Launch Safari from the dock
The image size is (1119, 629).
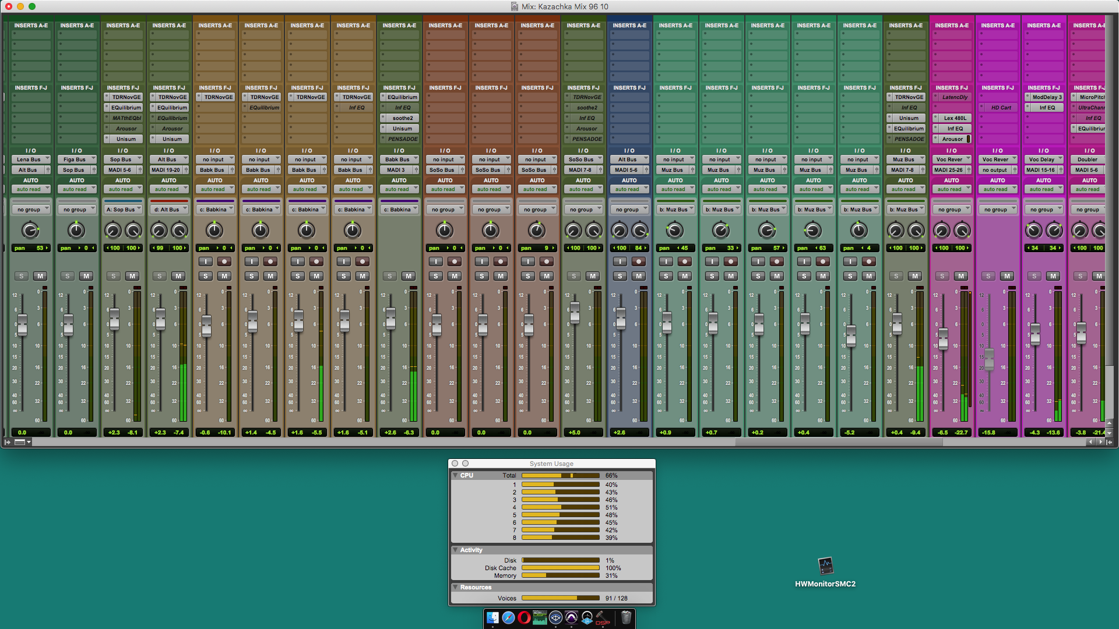coord(508,618)
